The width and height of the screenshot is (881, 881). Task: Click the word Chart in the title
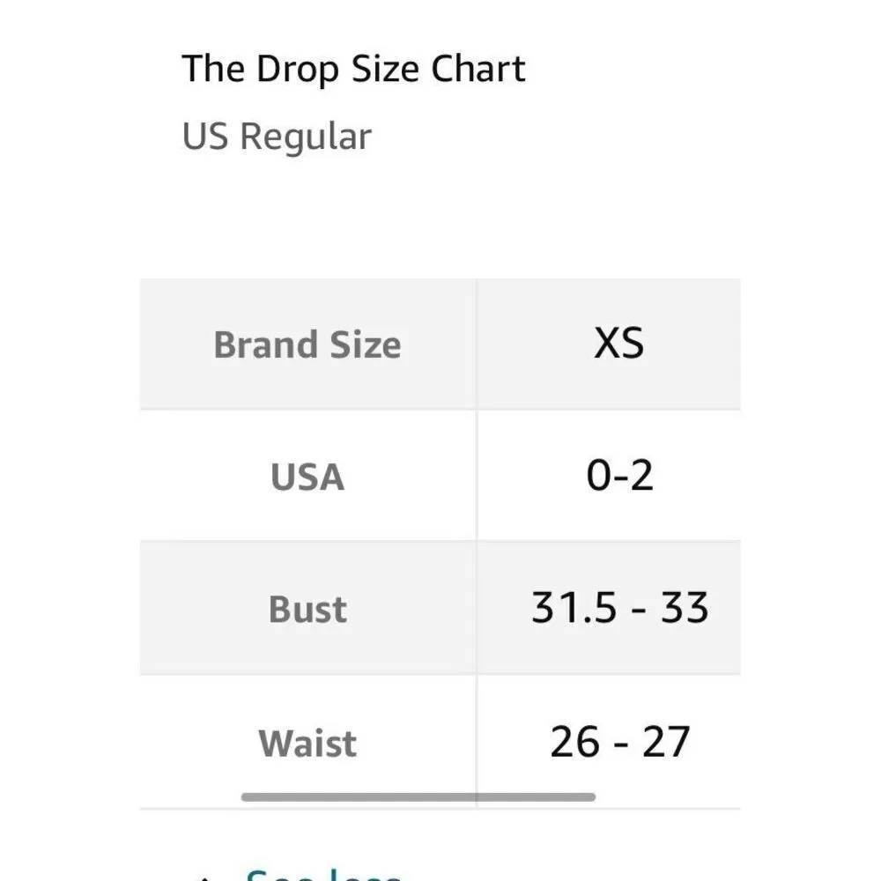484,69
